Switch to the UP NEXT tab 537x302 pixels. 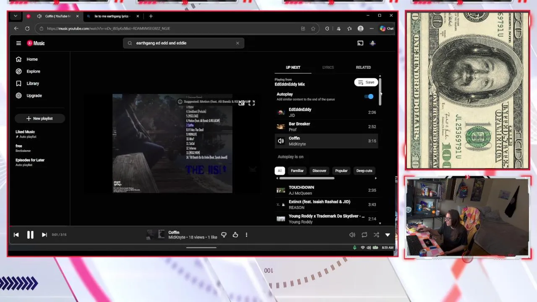(x=293, y=67)
